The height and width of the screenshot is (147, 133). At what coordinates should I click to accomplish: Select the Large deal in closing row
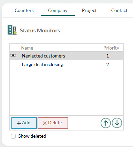pos(66,64)
